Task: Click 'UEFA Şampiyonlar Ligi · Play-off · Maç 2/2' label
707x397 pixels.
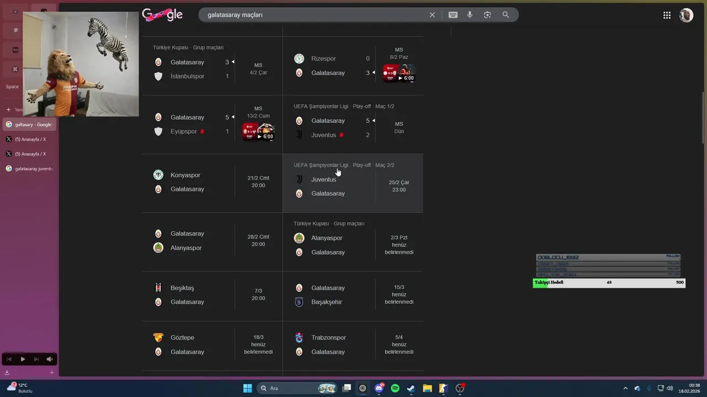Action: 344,165
